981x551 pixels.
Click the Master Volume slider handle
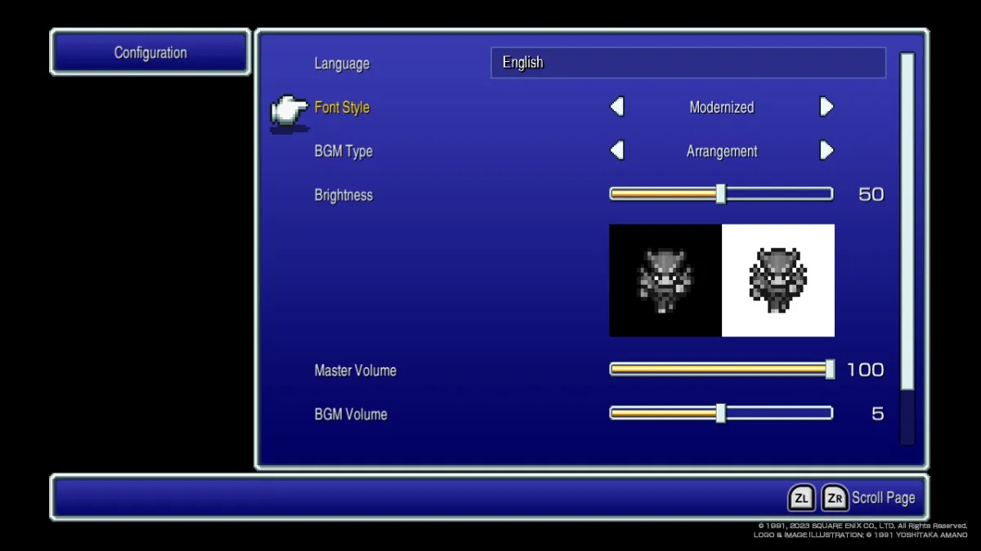click(x=830, y=370)
